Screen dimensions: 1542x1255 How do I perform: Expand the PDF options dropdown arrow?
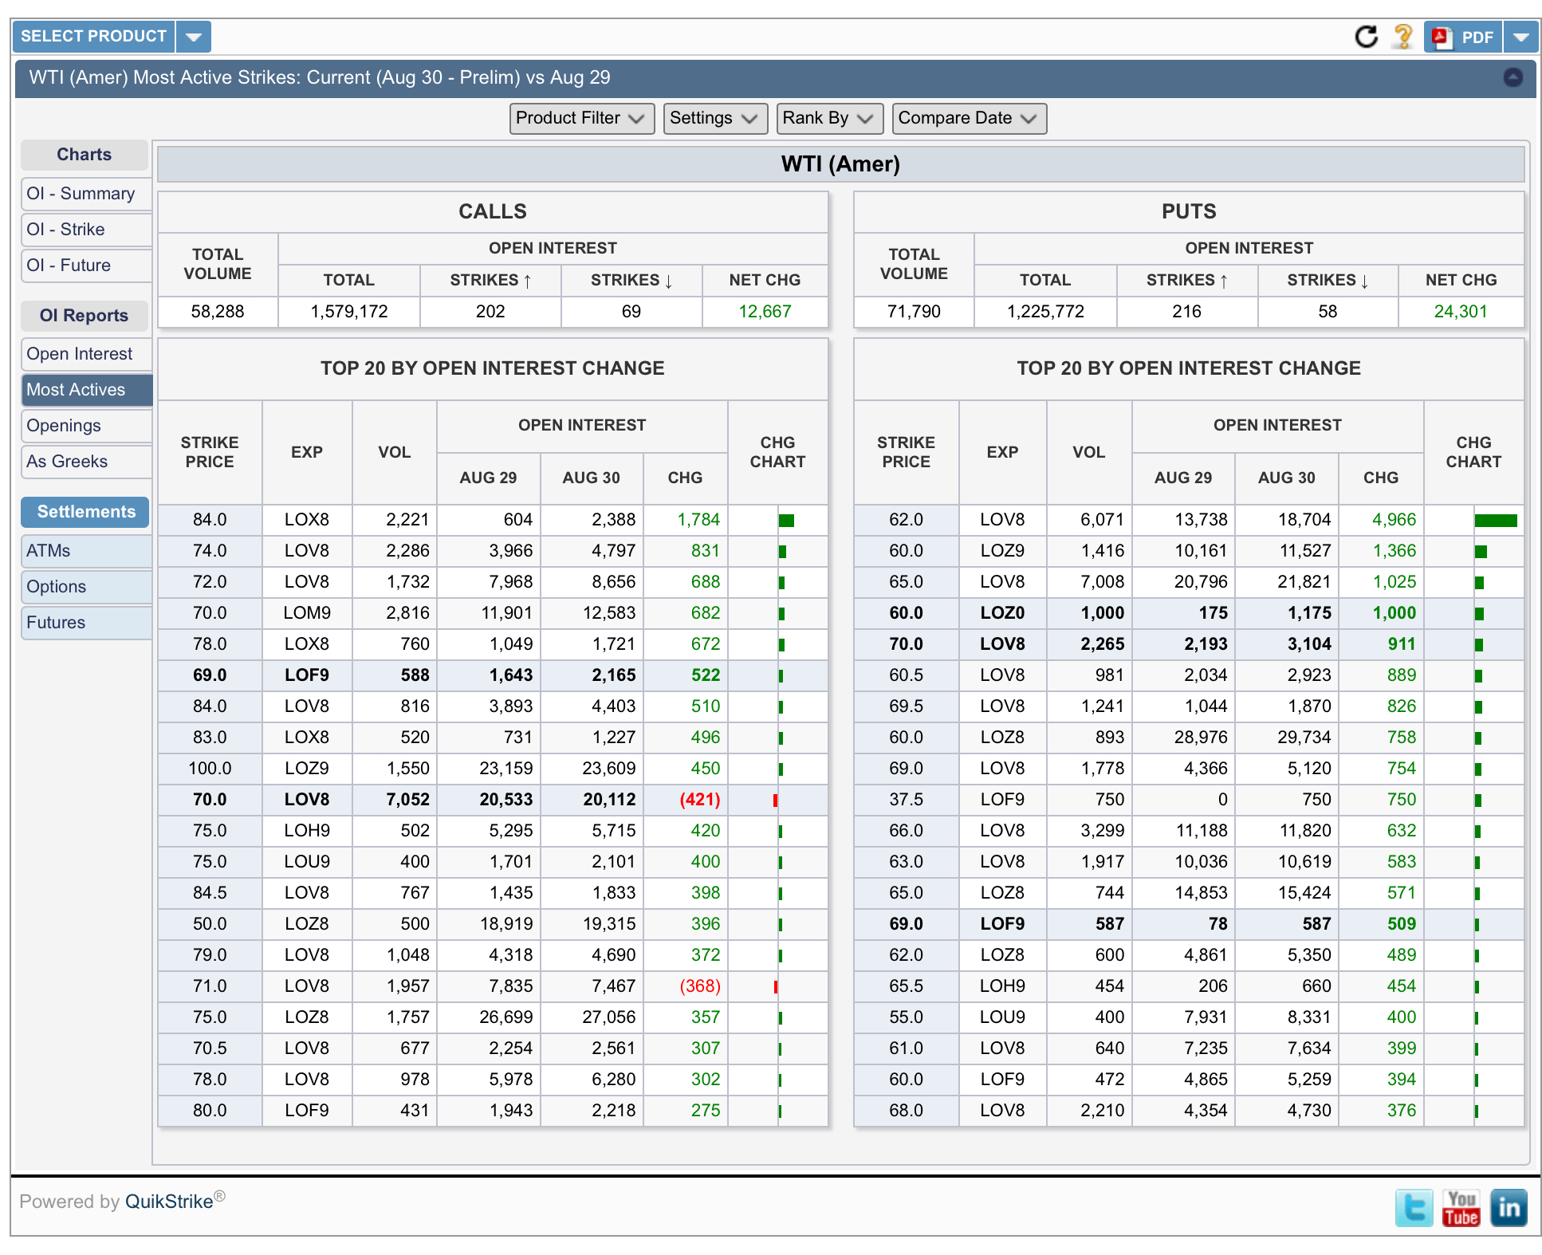pyautogui.click(x=1520, y=37)
